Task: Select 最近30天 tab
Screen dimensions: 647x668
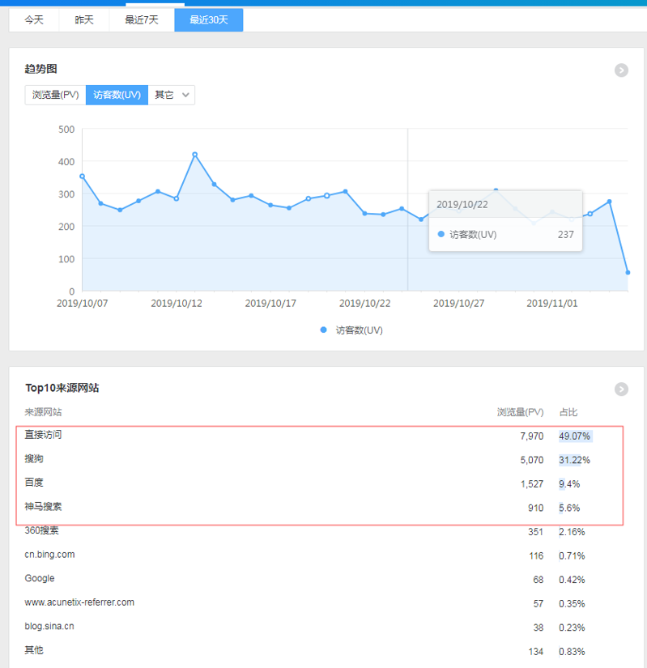Action: click(209, 20)
